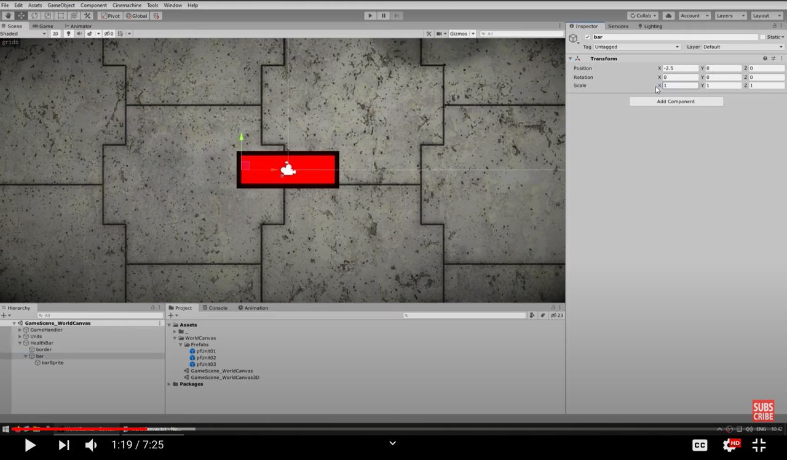
Task: Toggle 2D view mode
Action: click(x=55, y=34)
